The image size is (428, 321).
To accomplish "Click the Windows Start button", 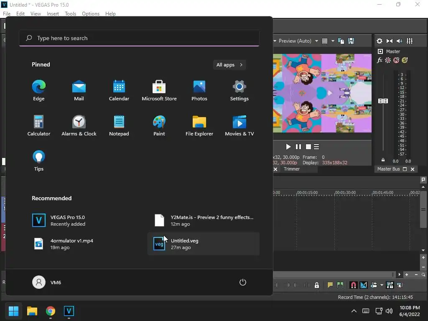I will pyautogui.click(x=13, y=311).
